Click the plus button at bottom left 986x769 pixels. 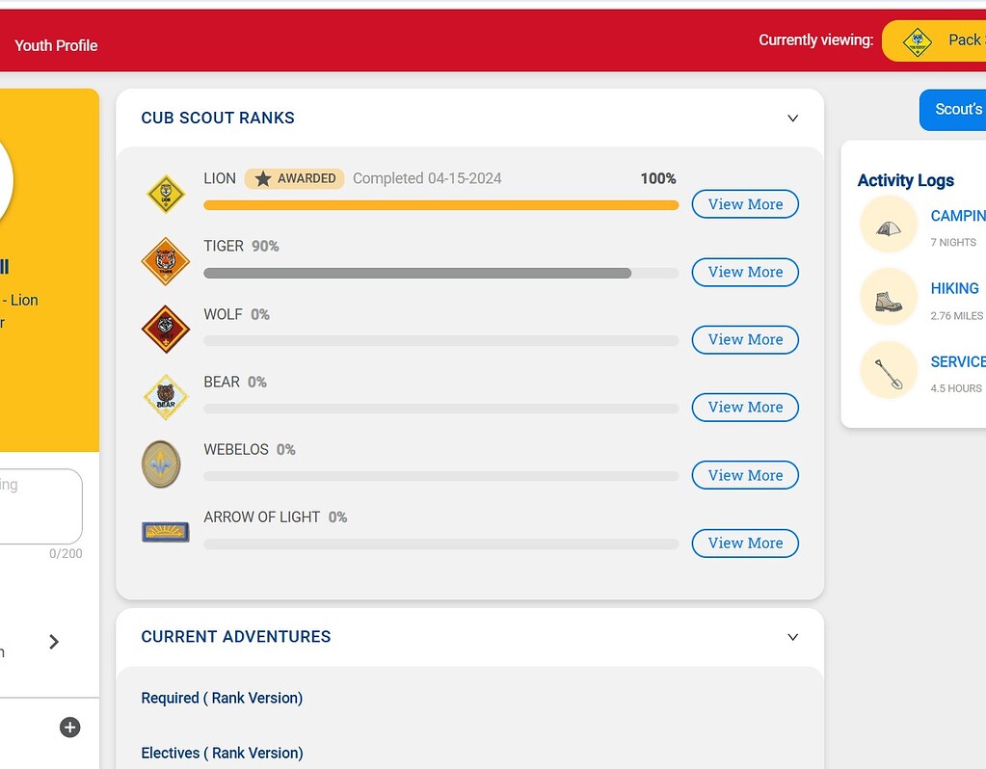click(x=69, y=727)
